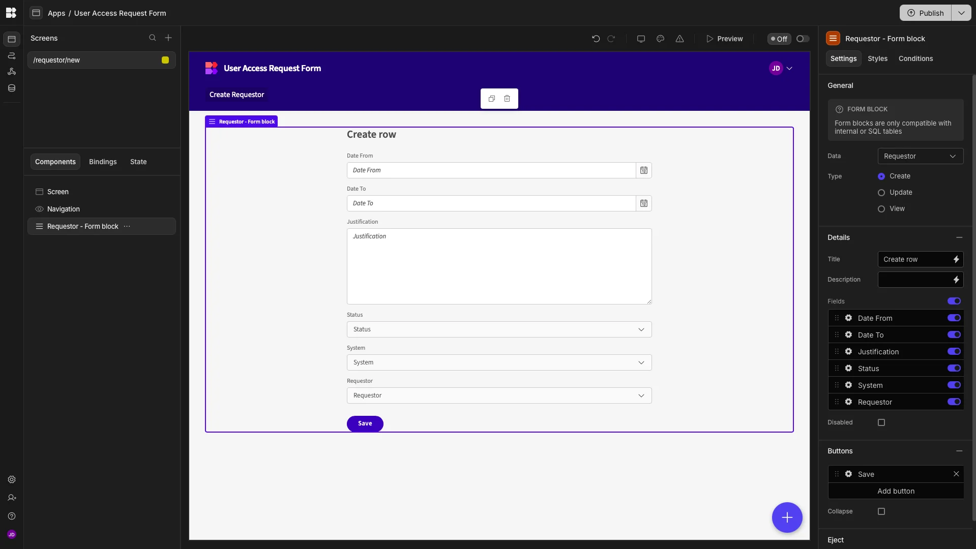
Task: Open the screen size preview icon
Action: tap(641, 39)
